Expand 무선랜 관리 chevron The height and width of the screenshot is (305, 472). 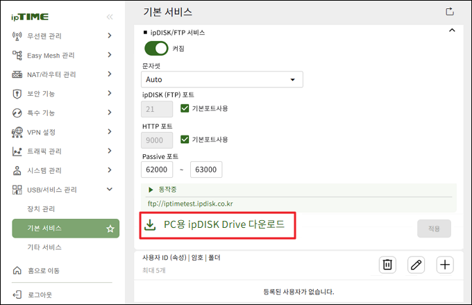click(x=110, y=35)
